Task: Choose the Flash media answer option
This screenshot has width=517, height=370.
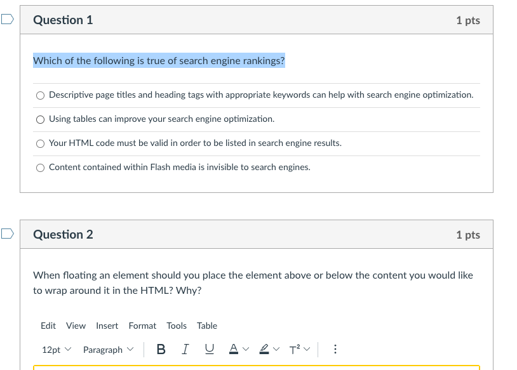Action: coord(40,168)
